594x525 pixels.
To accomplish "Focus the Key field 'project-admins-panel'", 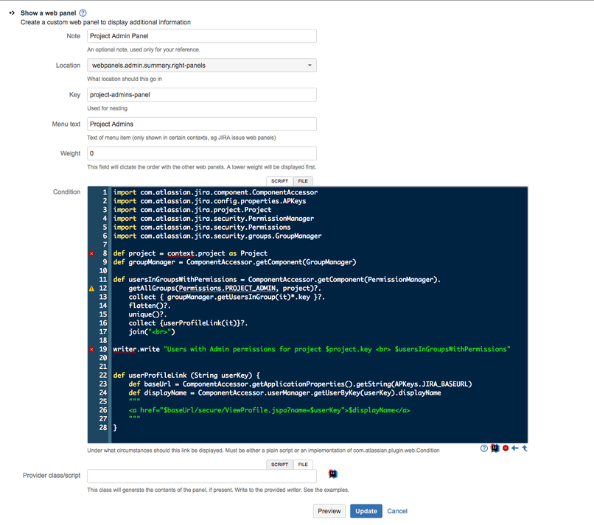I will pos(201,95).
